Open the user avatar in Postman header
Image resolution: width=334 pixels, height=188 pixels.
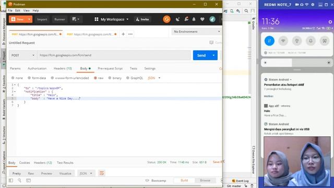click(212, 19)
